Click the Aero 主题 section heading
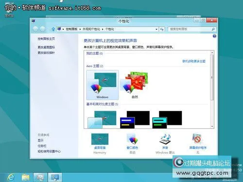The width and height of the screenshot is (243, 182). click(x=95, y=66)
